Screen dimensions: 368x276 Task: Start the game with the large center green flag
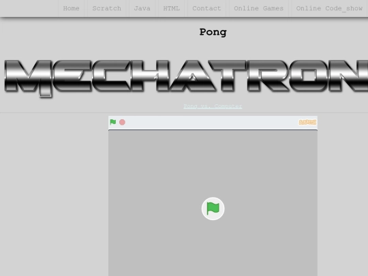pos(213,209)
